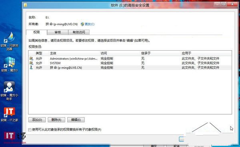The width and height of the screenshot is (240, 147).
Task: Click 完全控制 in the 拼 命 row
Action: (x=107, y=68)
